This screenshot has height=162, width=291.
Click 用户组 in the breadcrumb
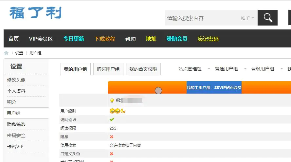(x=35, y=53)
